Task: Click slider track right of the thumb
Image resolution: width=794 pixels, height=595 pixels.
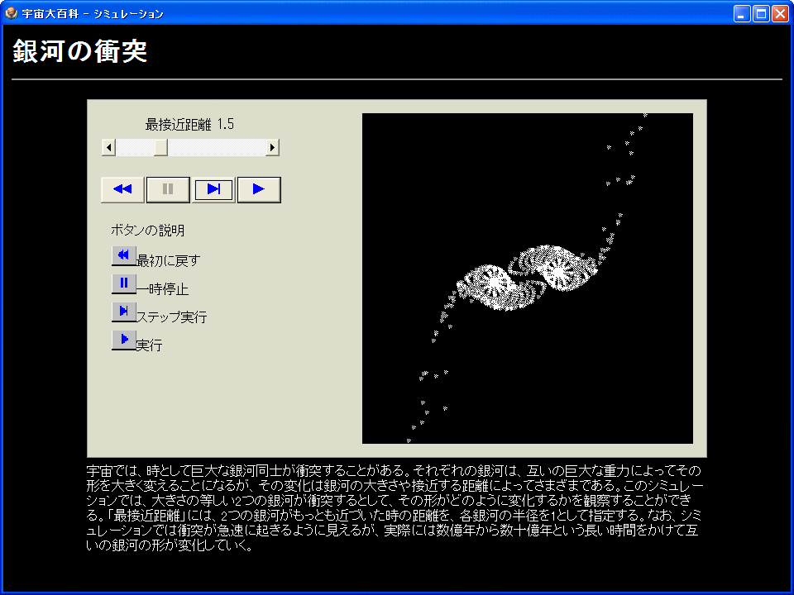Action: coord(217,148)
